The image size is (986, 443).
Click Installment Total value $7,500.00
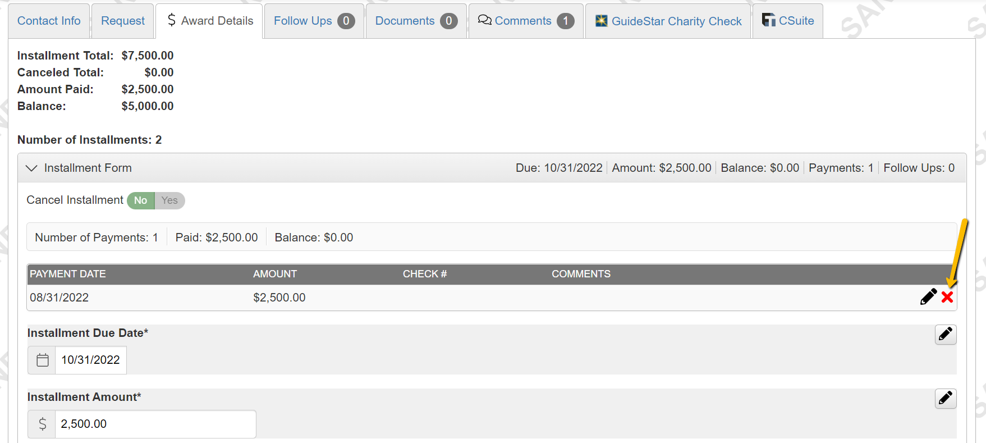[x=148, y=56]
